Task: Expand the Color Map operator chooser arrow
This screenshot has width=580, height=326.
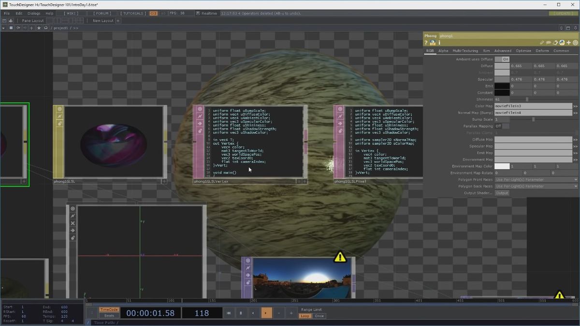Action: [x=575, y=106]
